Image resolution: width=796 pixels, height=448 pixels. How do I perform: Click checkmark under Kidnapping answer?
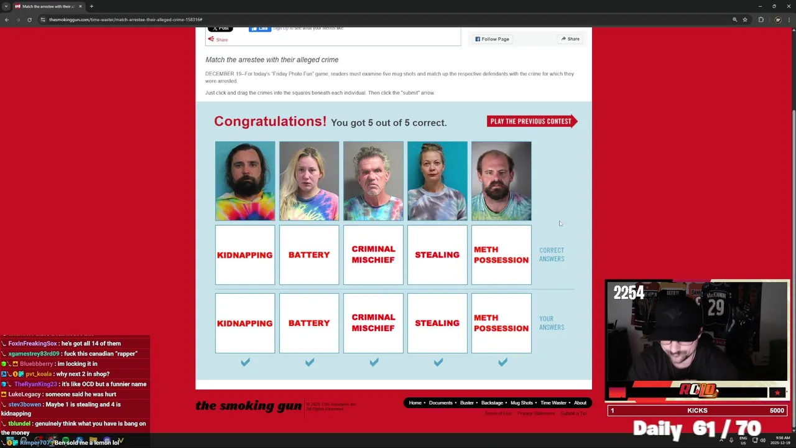coord(245,362)
